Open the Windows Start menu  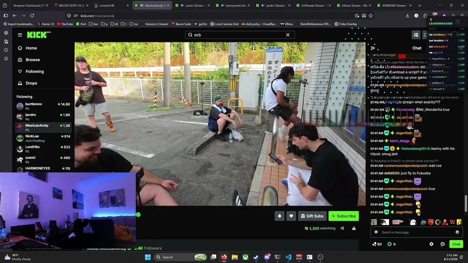(148, 257)
